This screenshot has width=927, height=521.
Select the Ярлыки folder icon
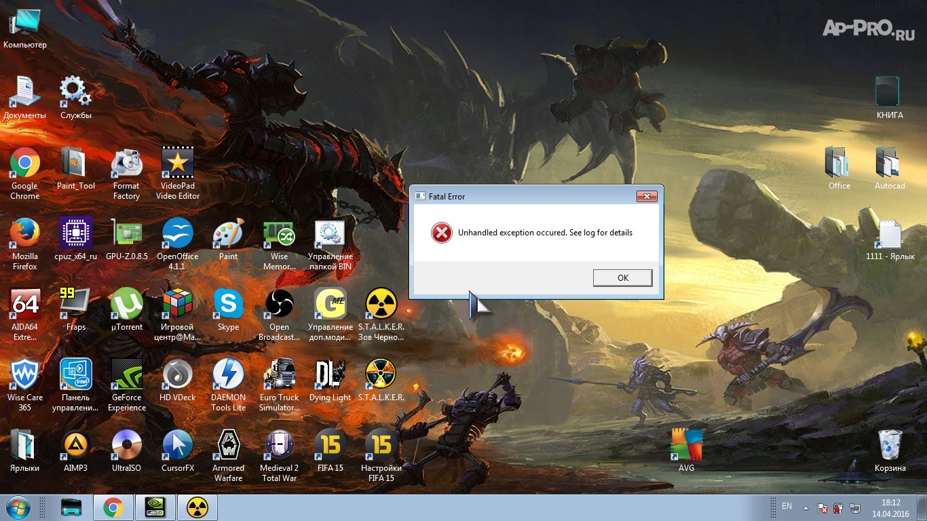click(x=25, y=452)
